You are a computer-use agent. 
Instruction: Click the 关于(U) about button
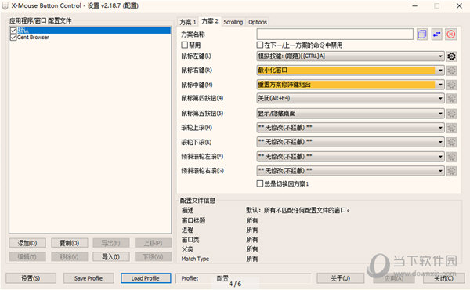(340, 278)
